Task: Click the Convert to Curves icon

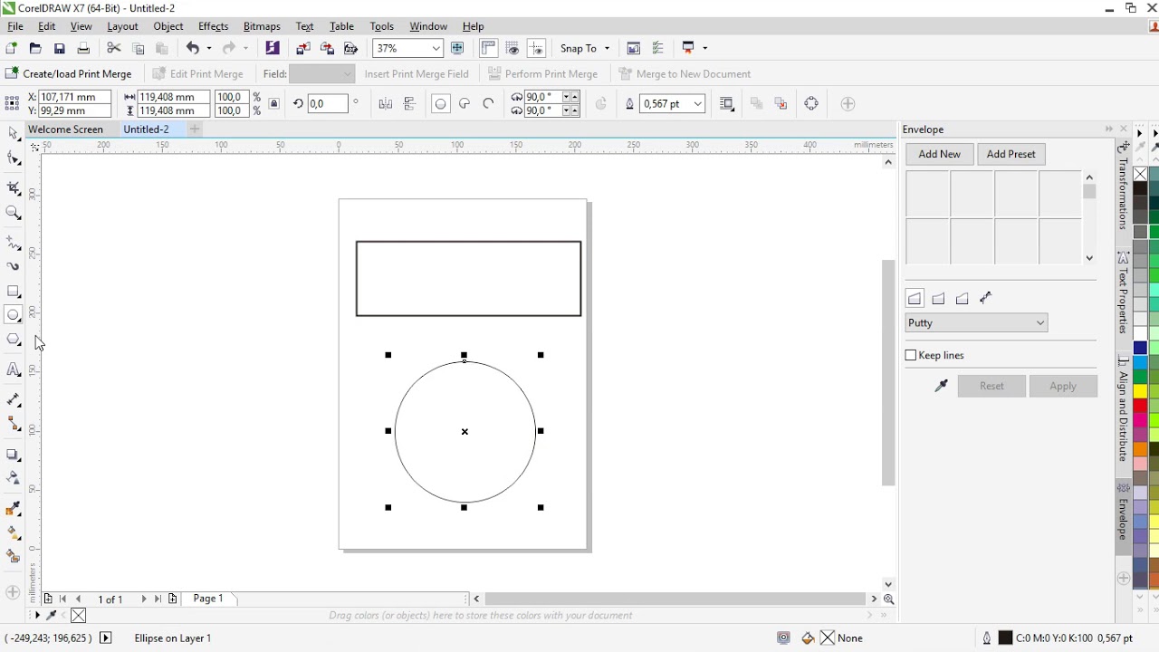Action: pyautogui.click(x=811, y=104)
